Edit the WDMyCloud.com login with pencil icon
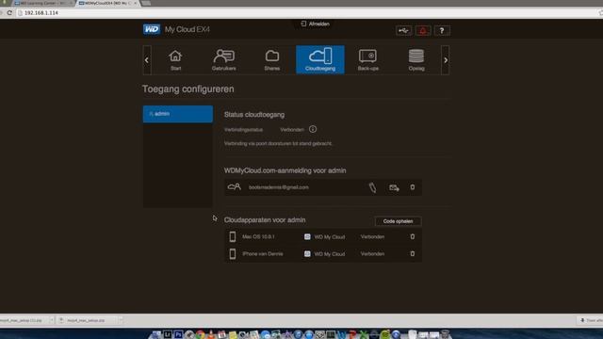 372,187
